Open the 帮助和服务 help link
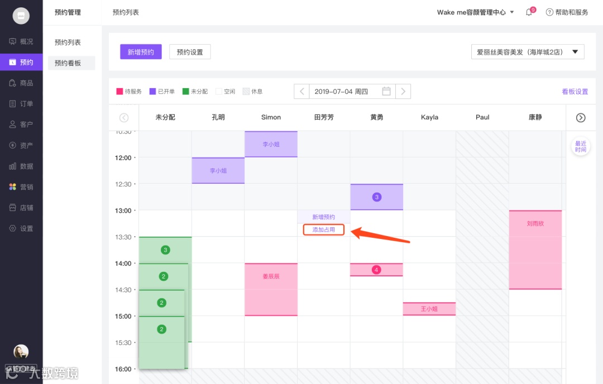The width and height of the screenshot is (603, 384). point(567,12)
